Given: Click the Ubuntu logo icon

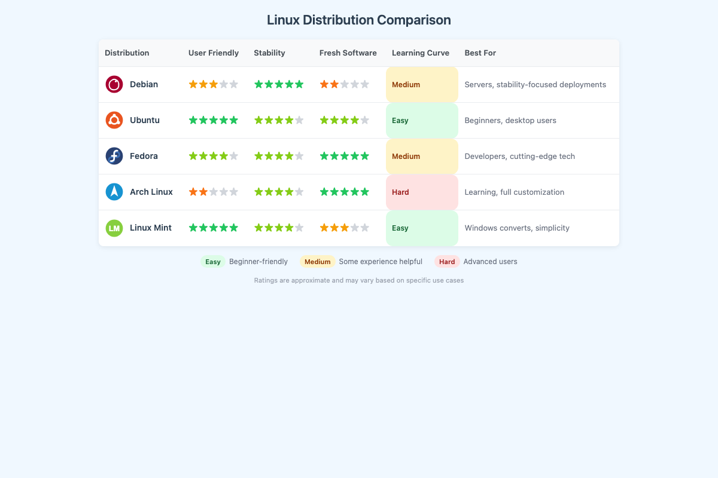Looking at the screenshot, I should coord(114,120).
